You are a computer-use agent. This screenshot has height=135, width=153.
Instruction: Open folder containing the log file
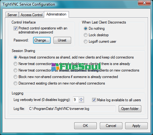130,109
